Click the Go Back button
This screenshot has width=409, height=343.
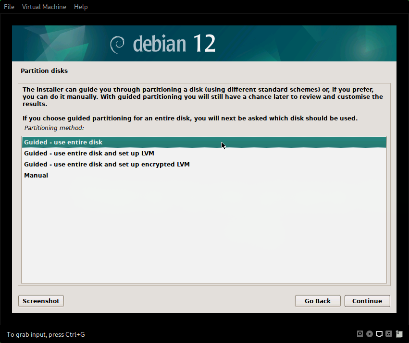click(318, 301)
